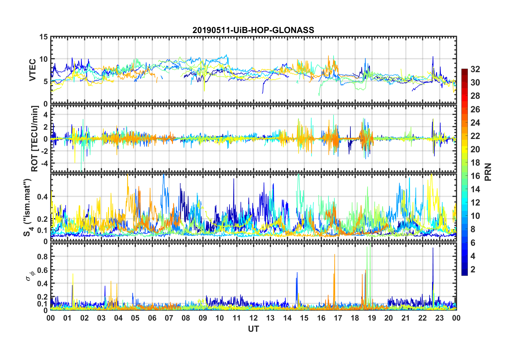Image resolution: width=507 pixels, height=344 pixels.
Task: Click the colorbar tick value 10
Action: click(x=475, y=216)
